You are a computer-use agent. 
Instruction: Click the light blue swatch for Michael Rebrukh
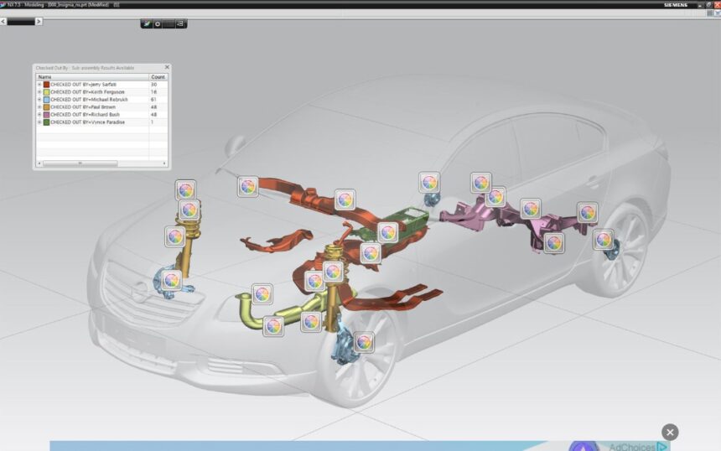coord(46,99)
